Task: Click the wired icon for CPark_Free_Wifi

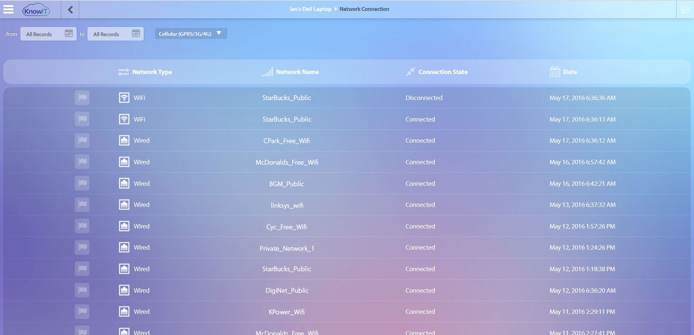Action: coord(124,140)
